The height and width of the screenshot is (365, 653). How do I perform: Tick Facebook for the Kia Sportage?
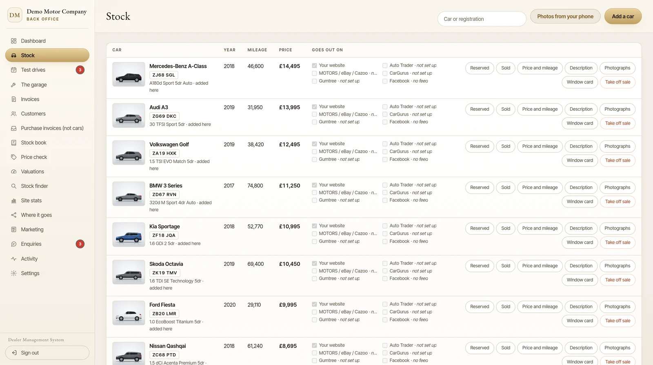click(x=385, y=242)
